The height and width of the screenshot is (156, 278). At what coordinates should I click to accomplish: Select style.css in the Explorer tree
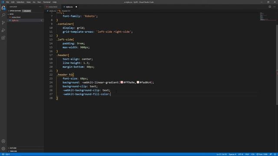[x=15, y=20]
